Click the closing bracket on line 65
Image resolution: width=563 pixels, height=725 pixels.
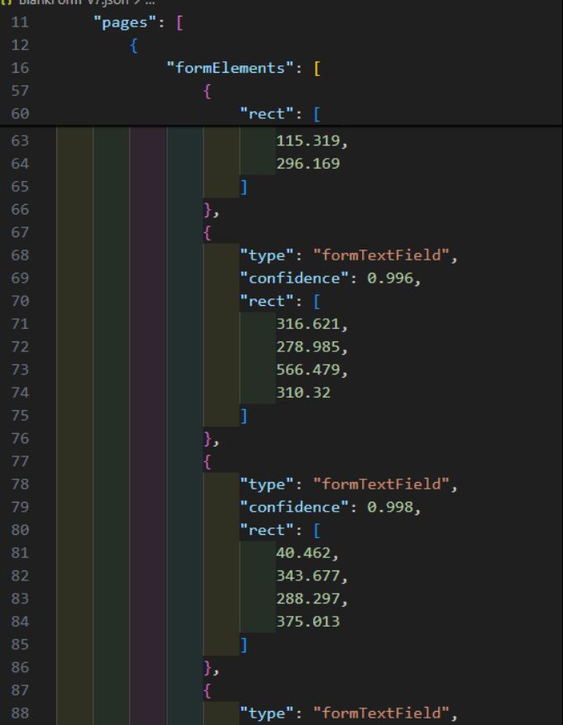(244, 186)
